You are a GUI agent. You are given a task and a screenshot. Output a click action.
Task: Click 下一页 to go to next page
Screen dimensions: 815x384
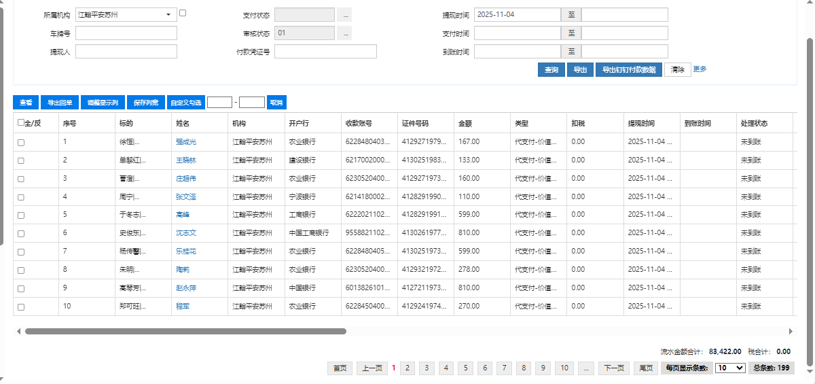(614, 368)
